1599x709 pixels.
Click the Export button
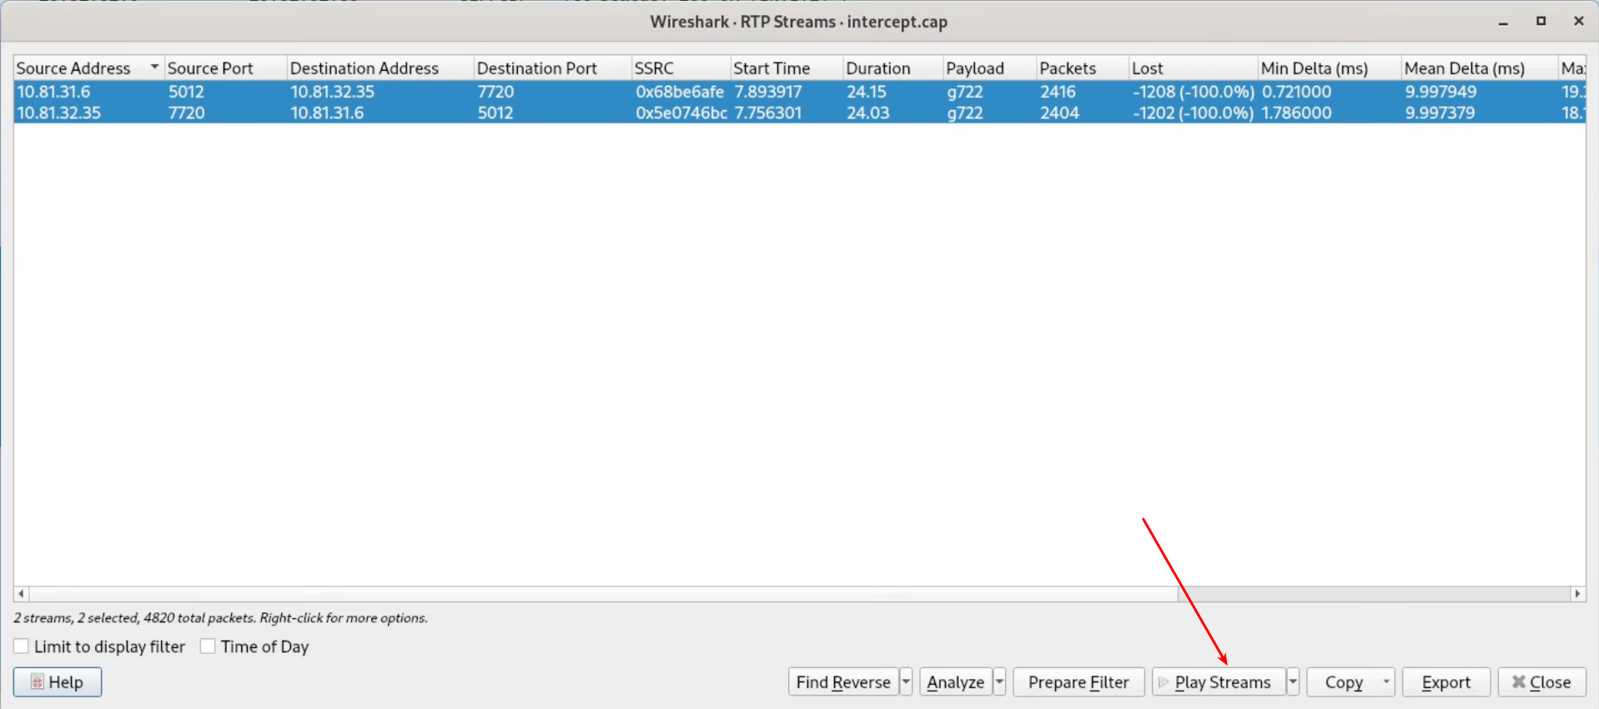pos(1446,682)
